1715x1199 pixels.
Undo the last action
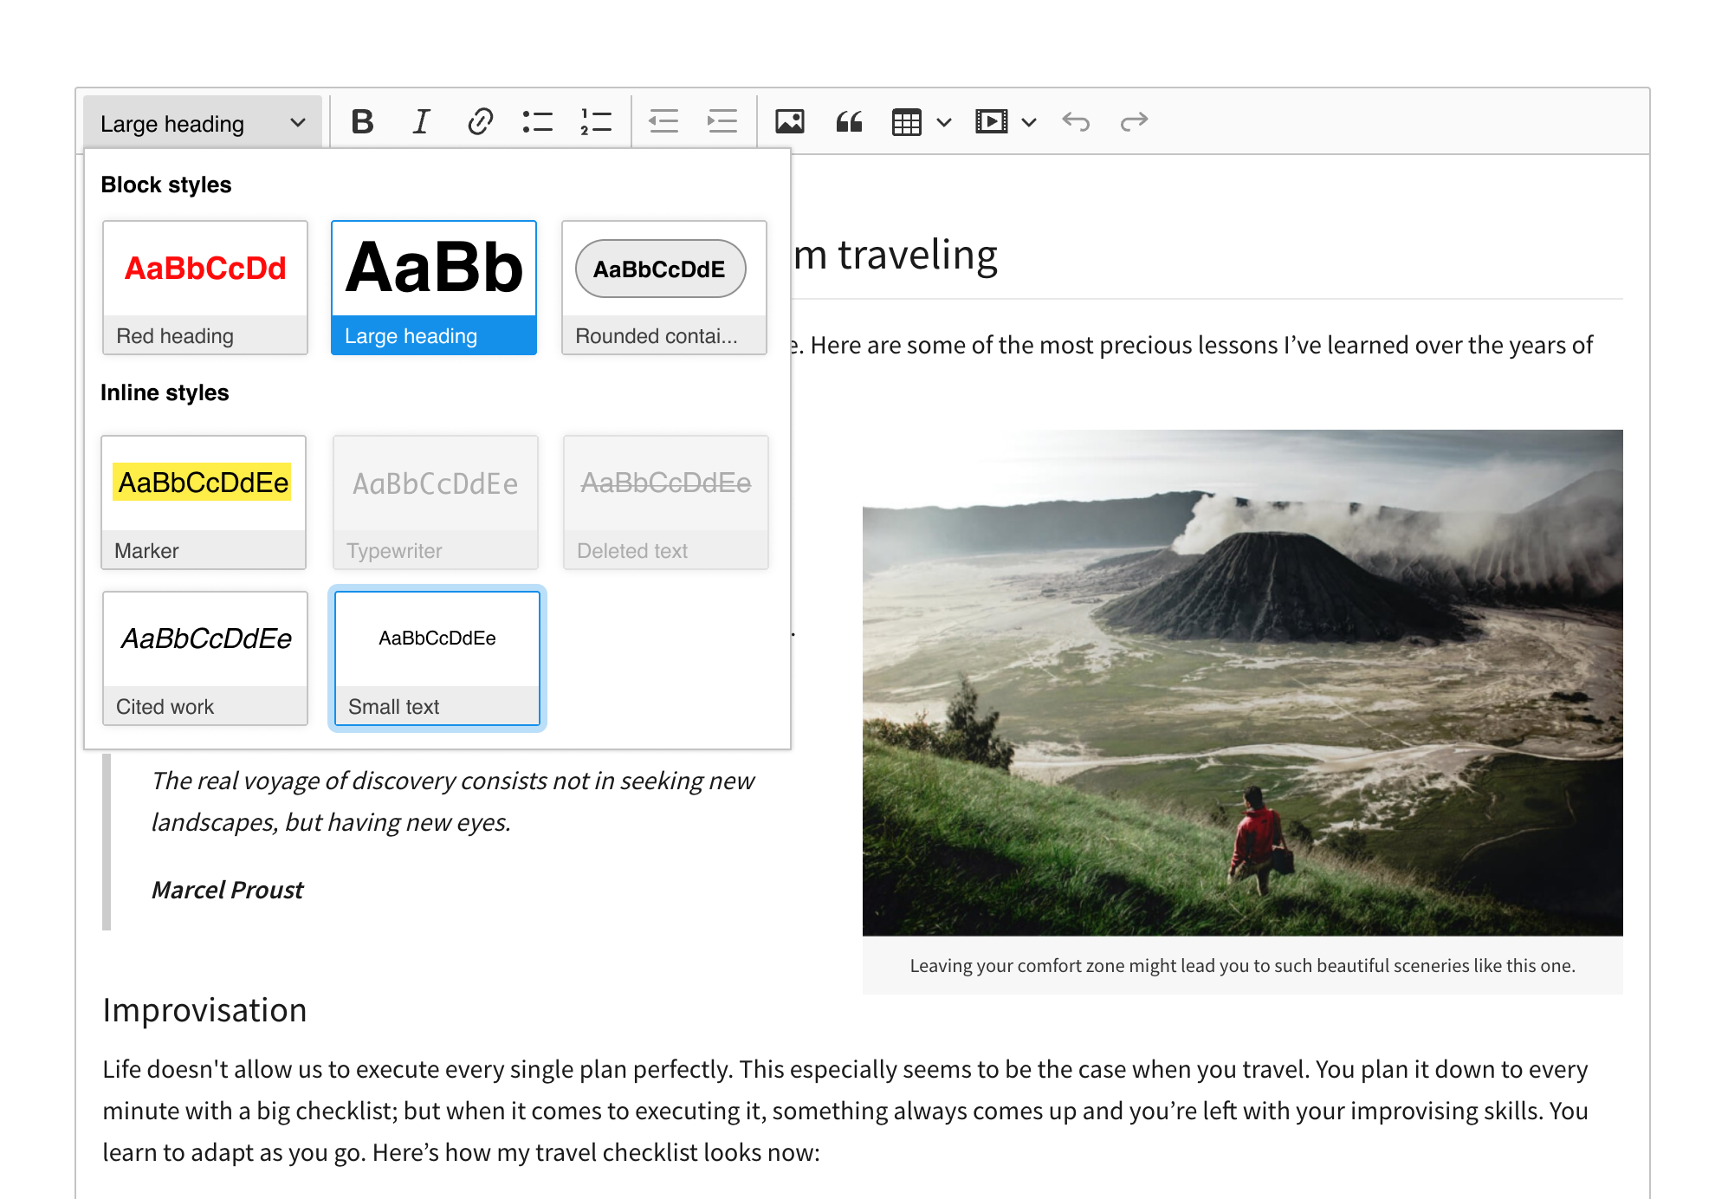tap(1077, 121)
